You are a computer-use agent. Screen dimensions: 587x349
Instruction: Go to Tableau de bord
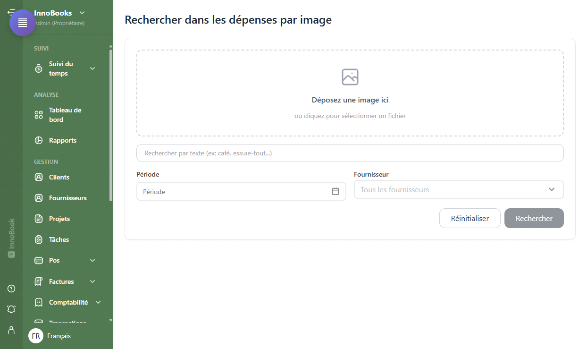click(65, 115)
